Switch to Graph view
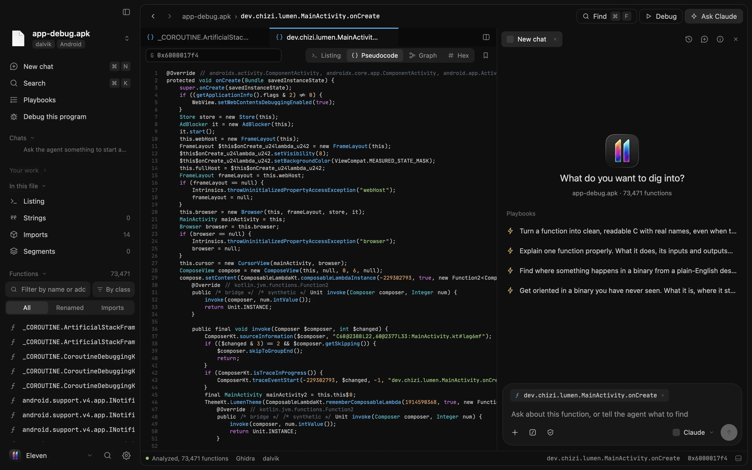Viewport: 752px width, 470px height. (423, 55)
